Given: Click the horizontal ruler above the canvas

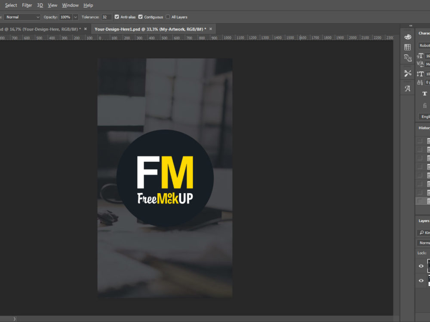Looking at the screenshot, I should coord(197,38).
